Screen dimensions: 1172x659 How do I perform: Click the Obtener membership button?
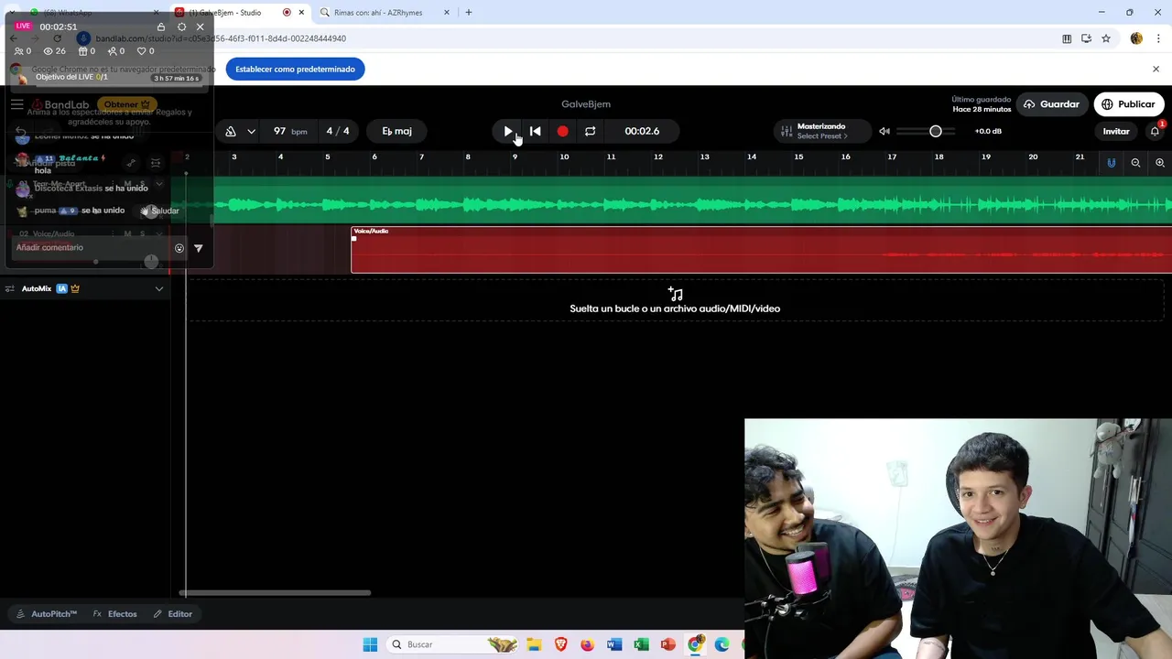[x=127, y=104]
